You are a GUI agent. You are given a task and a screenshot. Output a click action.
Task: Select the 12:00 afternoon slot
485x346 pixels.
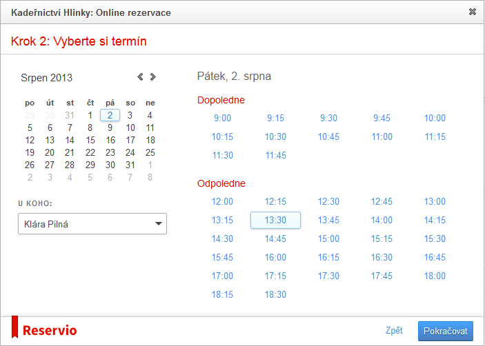click(223, 202)
